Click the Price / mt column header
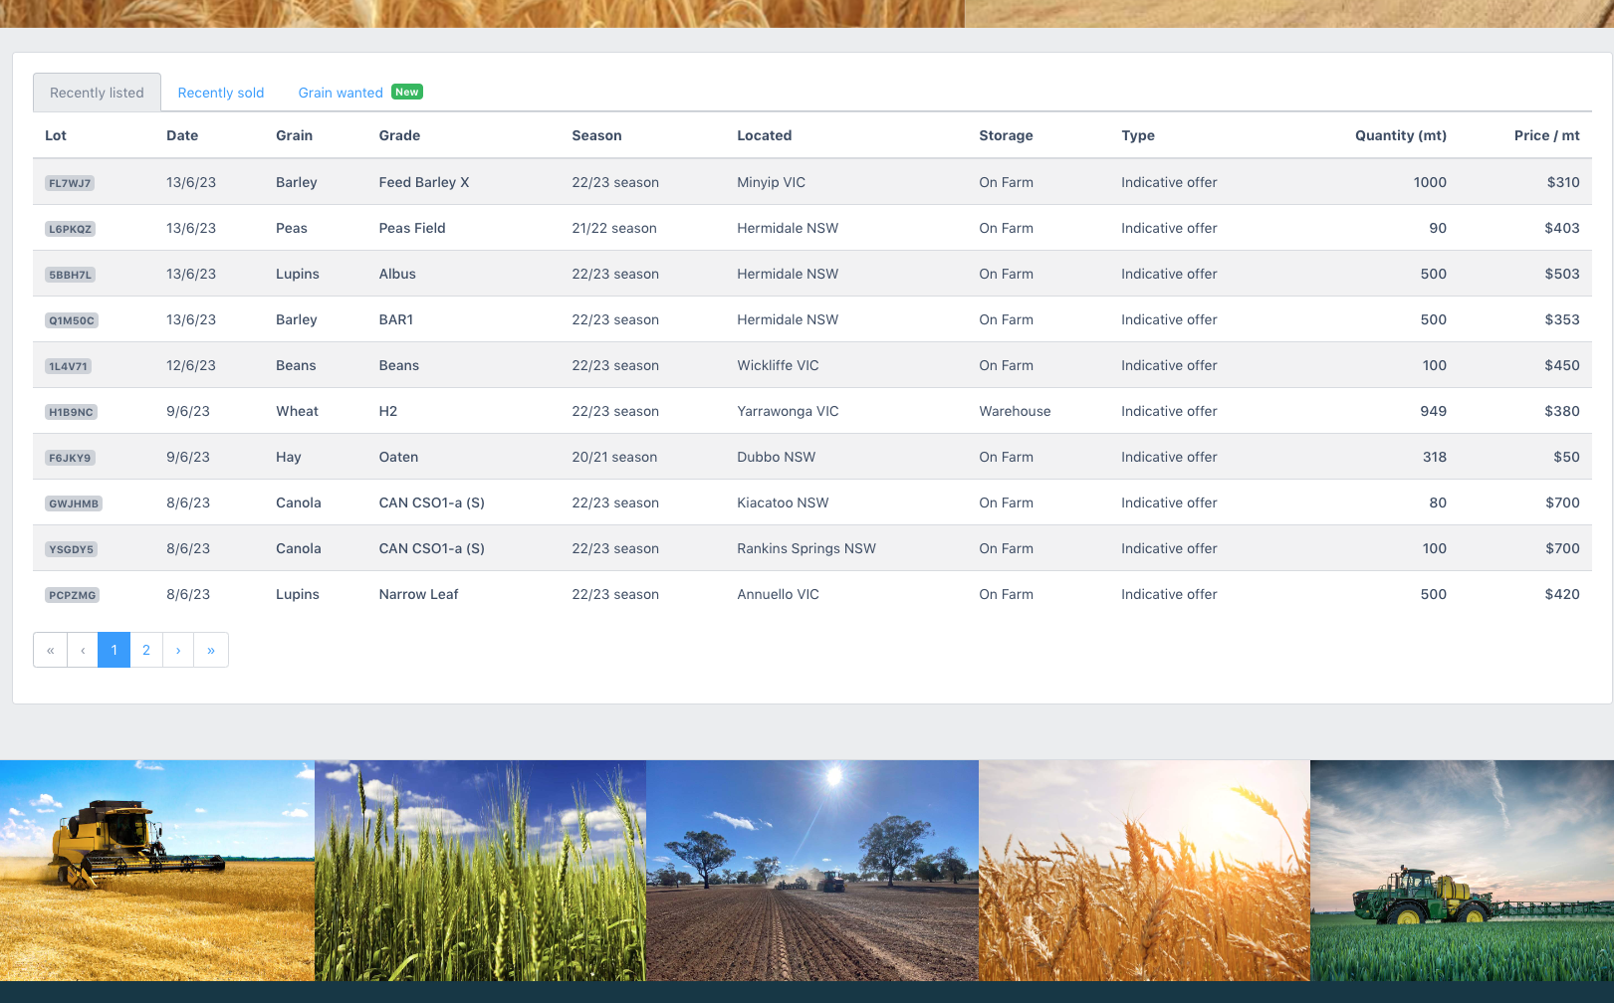This screenshot has height=1003, width=1614. point(1546,135)
